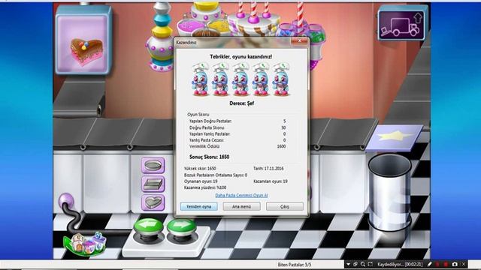This screenshot has height=270, width=481.
Task: Click the last chef Purble trophy
Action: [281, 79]
